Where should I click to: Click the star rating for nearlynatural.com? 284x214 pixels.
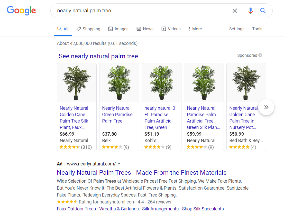pos(67,202)
